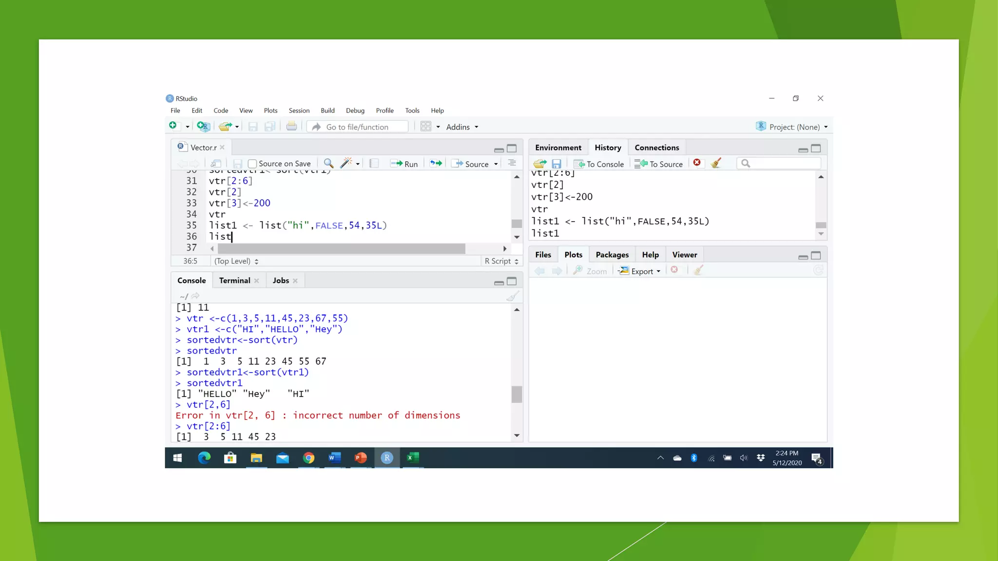Screen dimensions: 998x561
Task: Select history entry vtr[3]<-200
Action: [562, 197]
